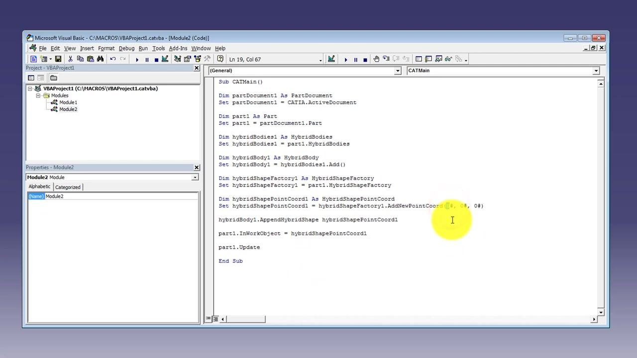Open Debug toolbar options arrow
Image resolution: width=637 pixels, height=358 pixels.
466,60
